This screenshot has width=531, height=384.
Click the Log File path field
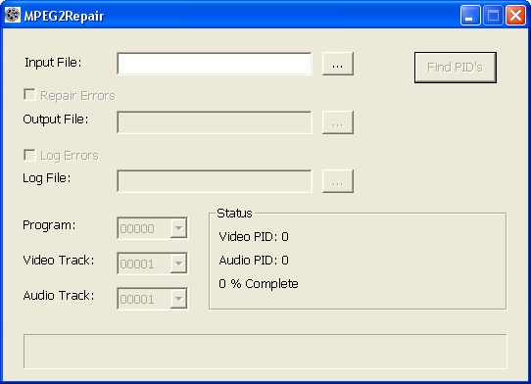pyautogui.click(x=215, y=181)
